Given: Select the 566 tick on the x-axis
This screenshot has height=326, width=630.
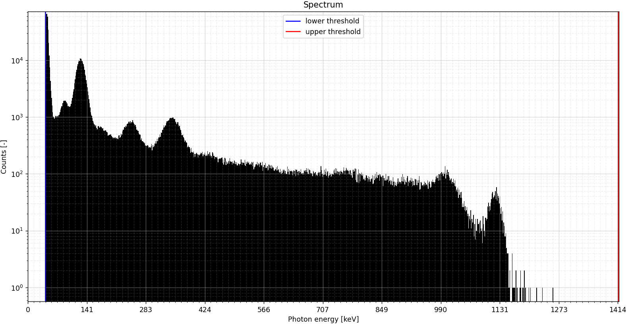Looking at the screenshot, I should [264, 310].
